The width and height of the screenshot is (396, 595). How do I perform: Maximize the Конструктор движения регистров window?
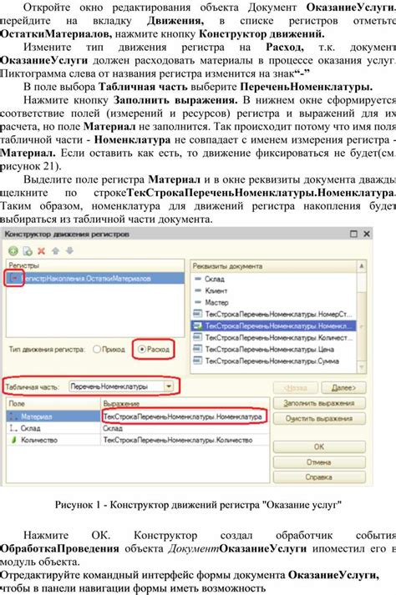tap(353, 234)
